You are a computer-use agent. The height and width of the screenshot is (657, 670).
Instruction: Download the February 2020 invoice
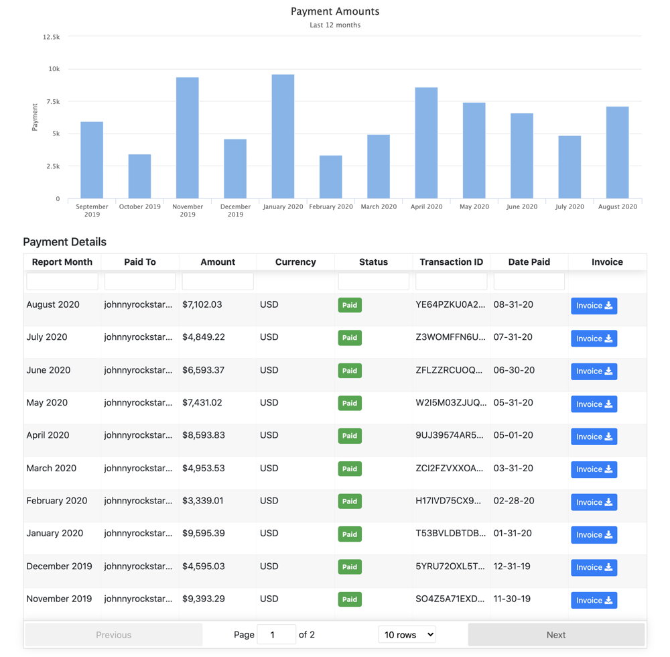[x=594, y=502]
